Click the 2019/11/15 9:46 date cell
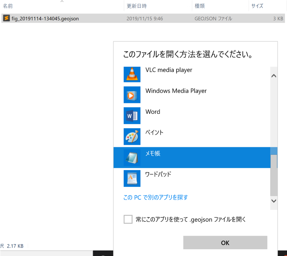287x256 pixels. 145,19
